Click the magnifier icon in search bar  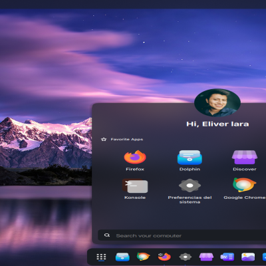(107, 235)
